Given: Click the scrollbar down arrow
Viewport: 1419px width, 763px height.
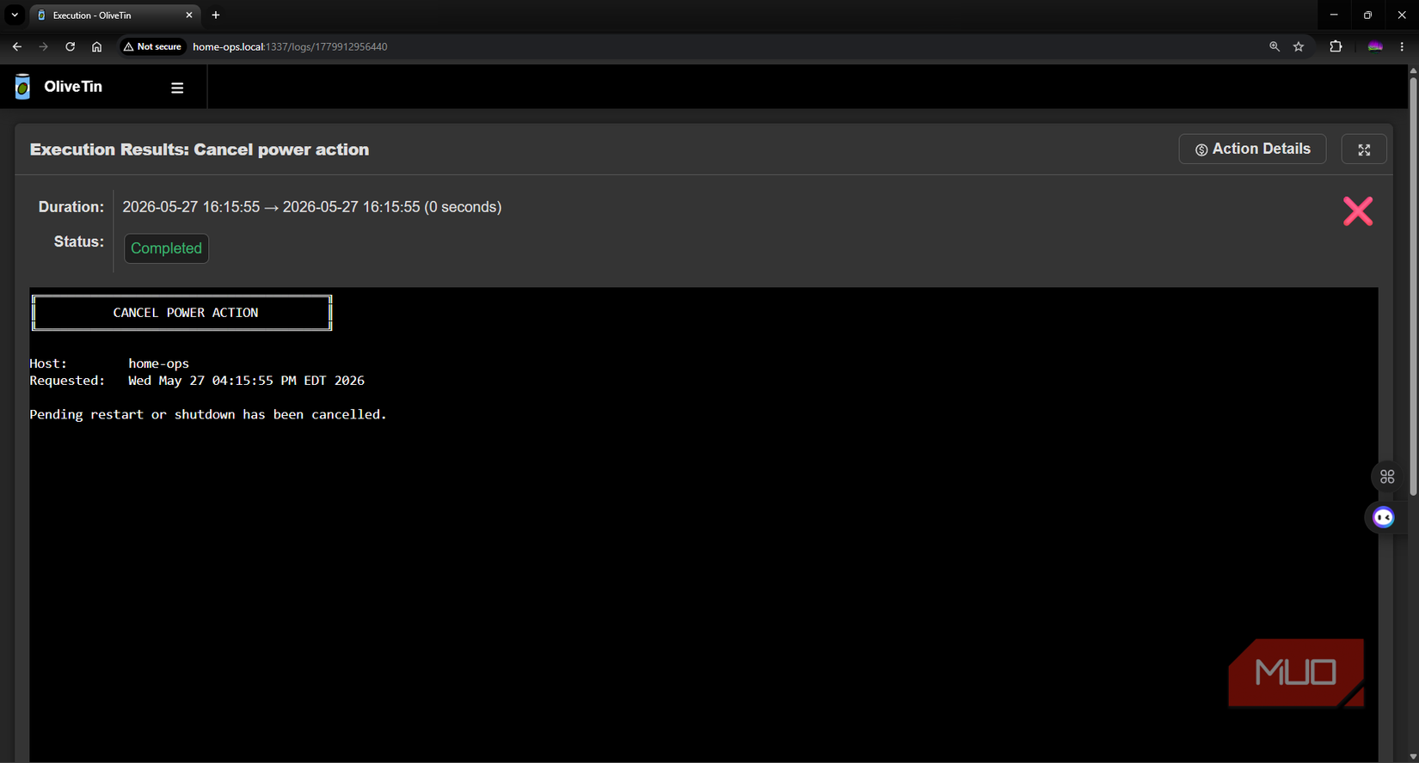Looking at the screenshot, I should (1413, 756).
